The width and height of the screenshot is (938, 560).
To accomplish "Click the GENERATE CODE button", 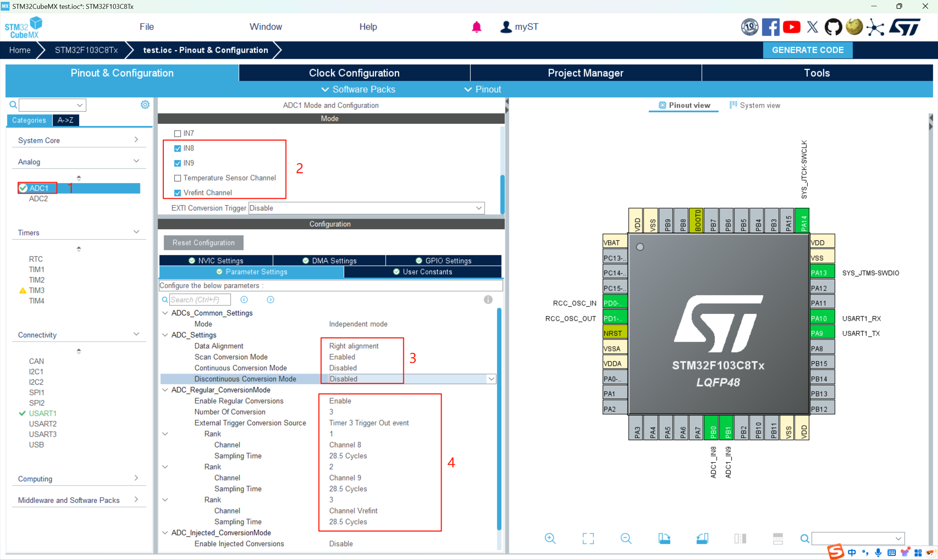I will (x=808, y=50).
